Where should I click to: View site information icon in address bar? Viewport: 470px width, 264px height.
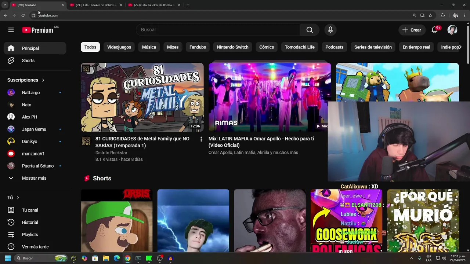33,15
